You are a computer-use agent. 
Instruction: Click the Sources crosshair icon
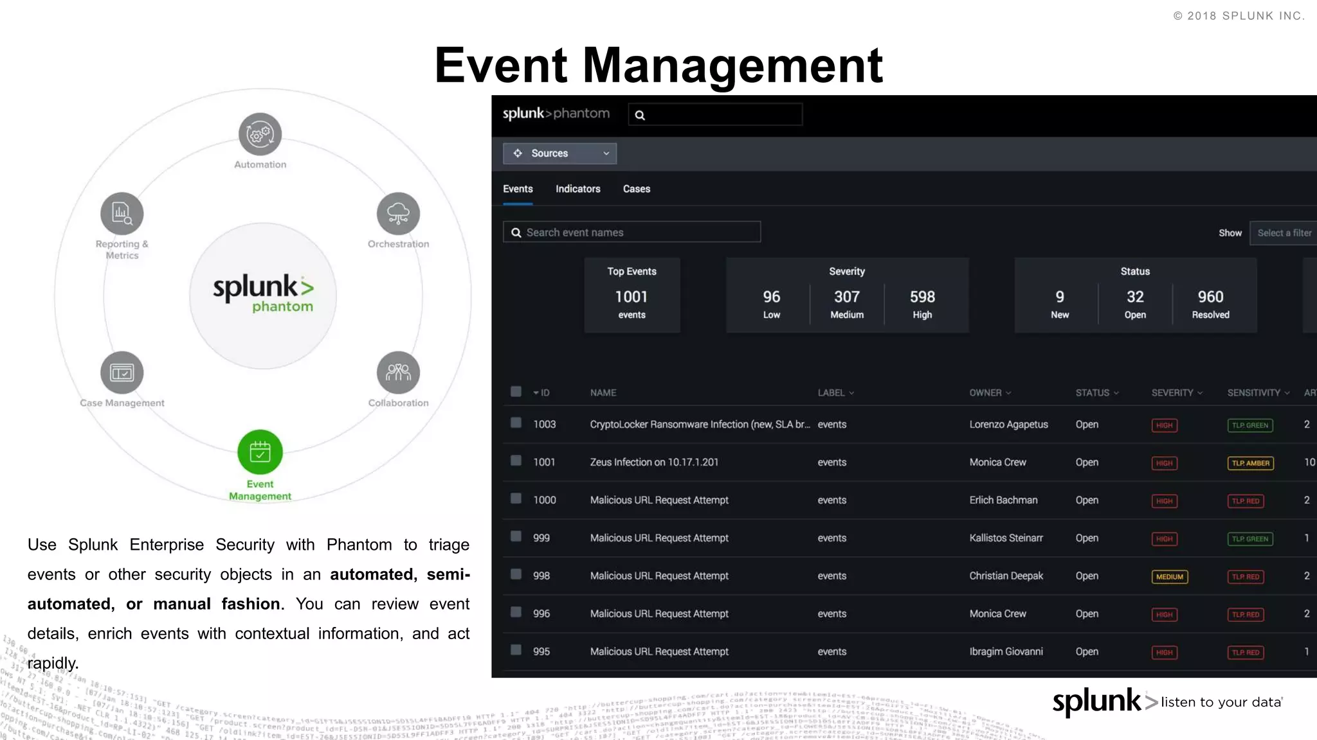[x=518, y=153]
